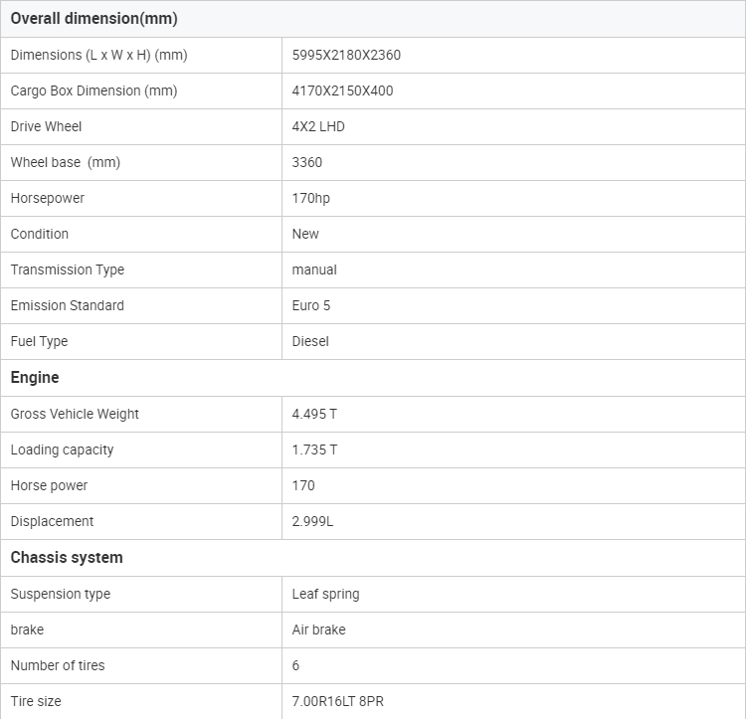
Task: Click the Overall dimension(mm) section header
Action: [93, 19]
